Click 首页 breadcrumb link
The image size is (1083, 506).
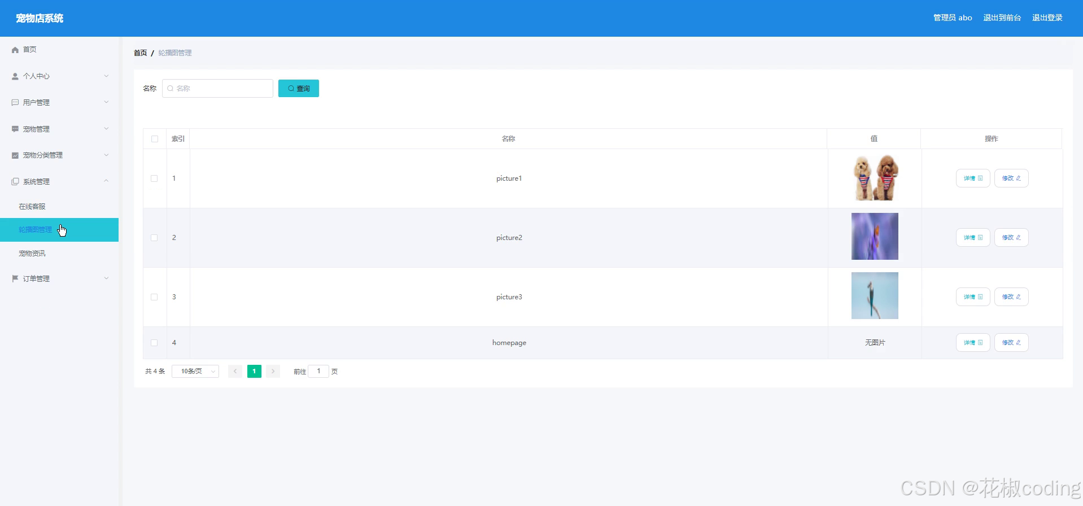(x=140, y=53)
